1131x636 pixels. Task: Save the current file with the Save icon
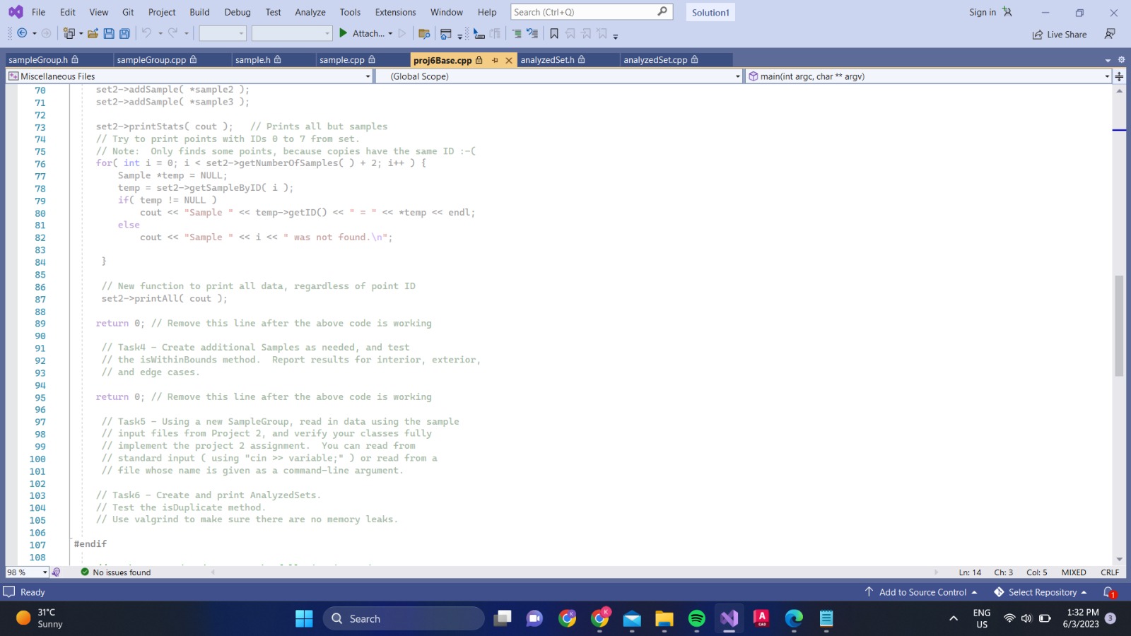click(109, 33)
